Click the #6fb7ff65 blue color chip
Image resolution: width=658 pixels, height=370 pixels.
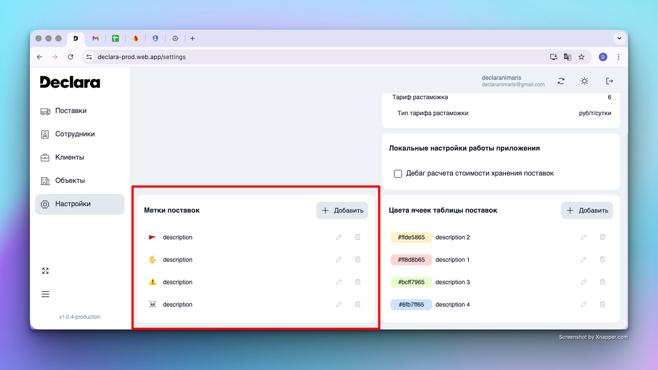click(x=411, y=305)
